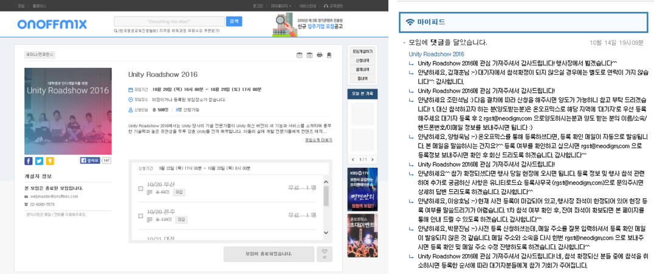Open 신청내역 in the right sidebar
Screen dimensions: 654x274
tap(362, 60)
